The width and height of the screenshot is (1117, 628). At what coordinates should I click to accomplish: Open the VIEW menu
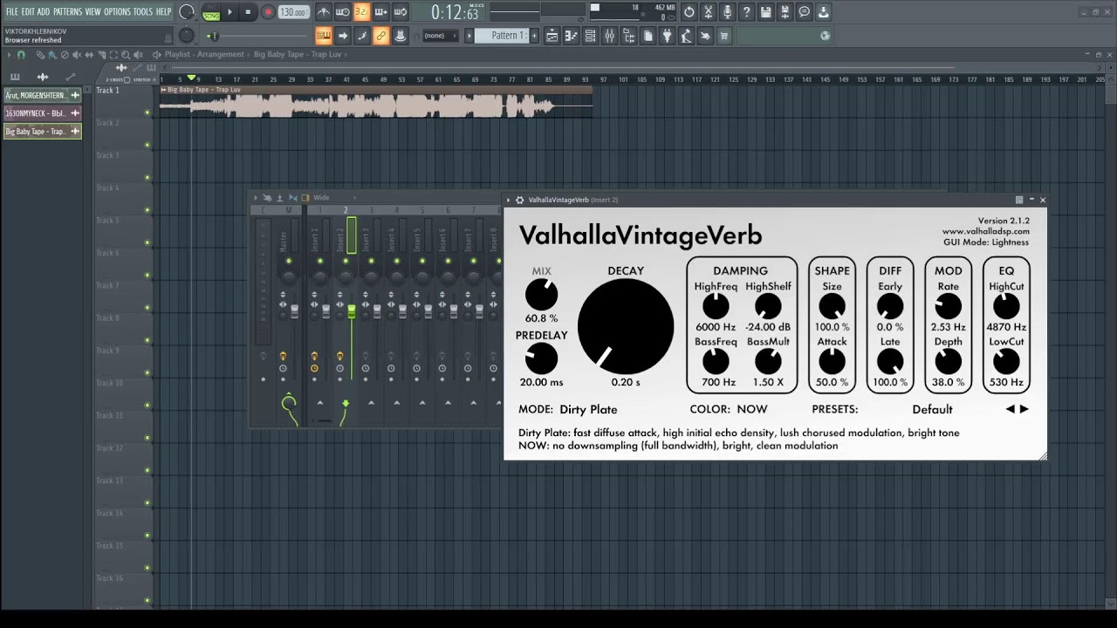coord(93,12)
